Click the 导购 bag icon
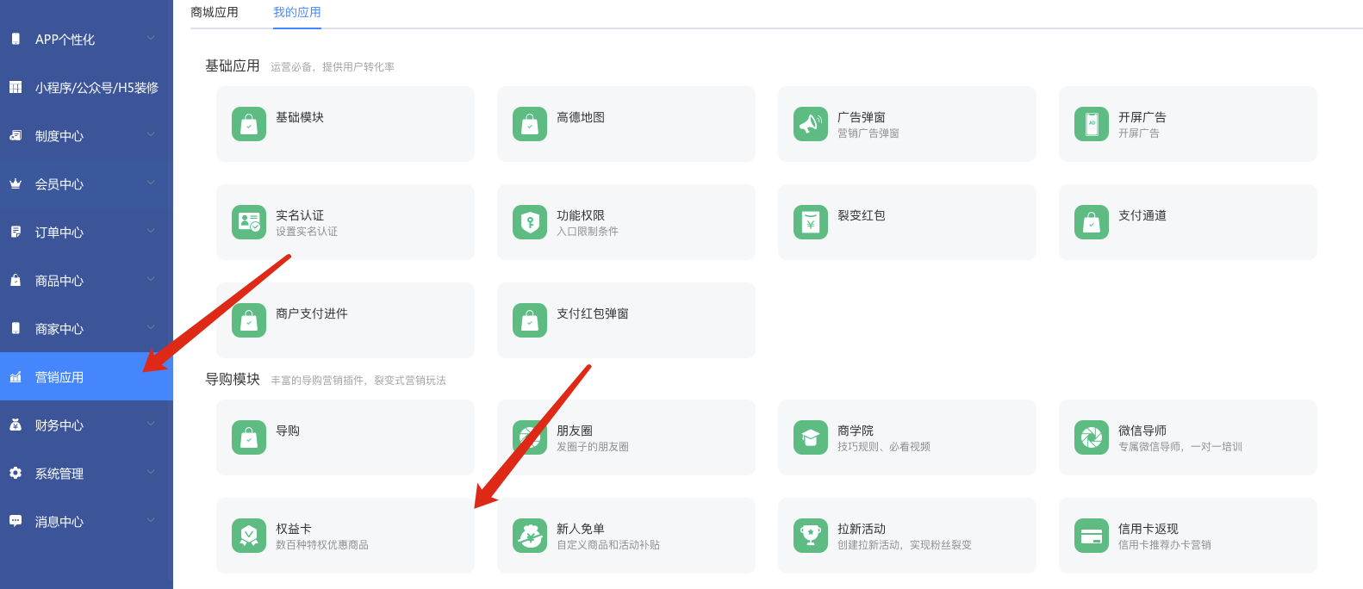 249,437
